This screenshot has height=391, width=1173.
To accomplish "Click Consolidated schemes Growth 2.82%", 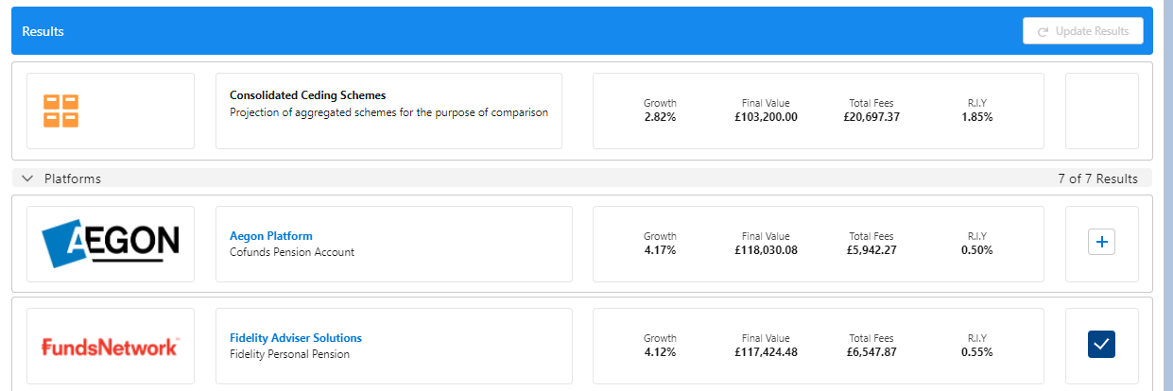I will (660, 117).
